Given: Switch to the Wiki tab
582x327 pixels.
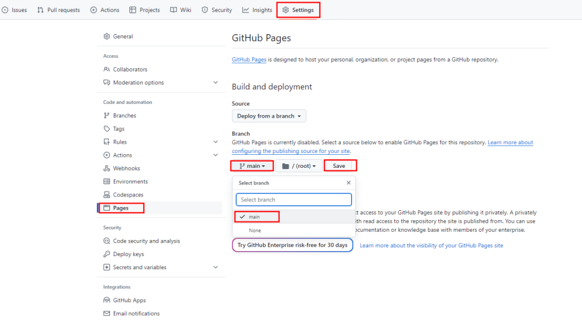Looking at the screenshot, I should (x=181, y=10).
